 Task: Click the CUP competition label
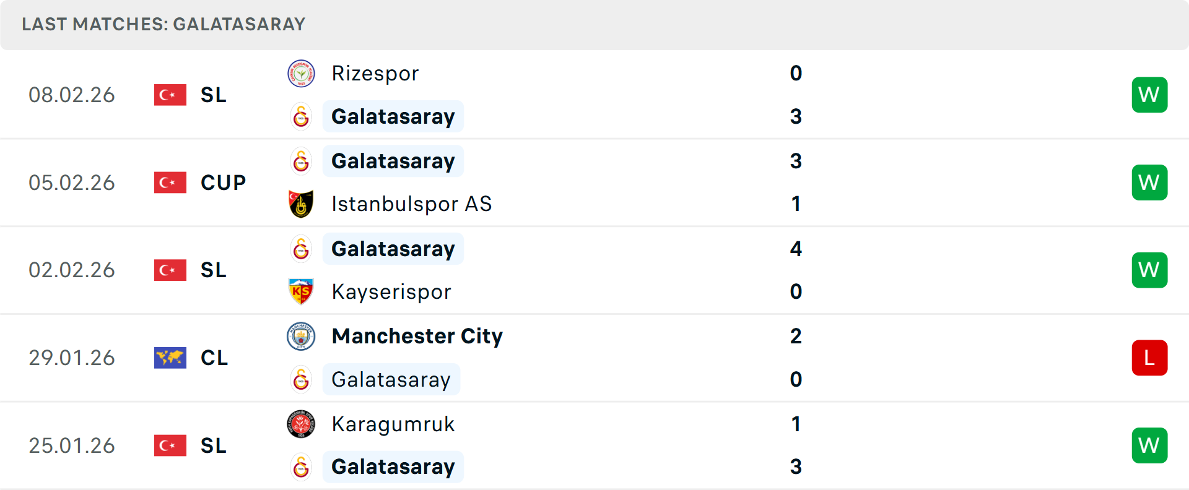click(x=222, y=183)
